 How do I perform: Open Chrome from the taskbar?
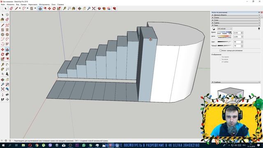[x=37, y=145]
